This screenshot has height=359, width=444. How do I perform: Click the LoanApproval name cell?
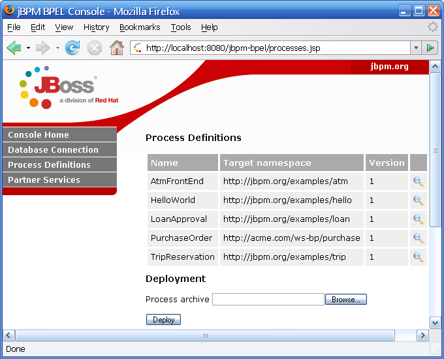[183, 219]
